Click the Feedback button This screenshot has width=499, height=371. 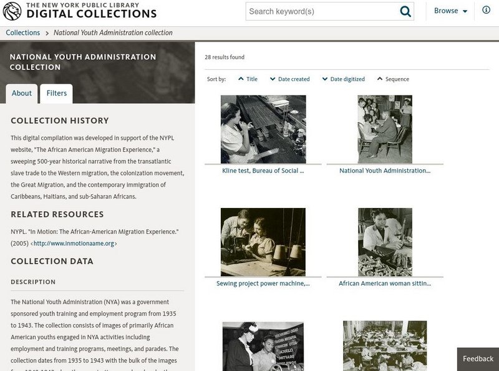(x=478, y=359)
